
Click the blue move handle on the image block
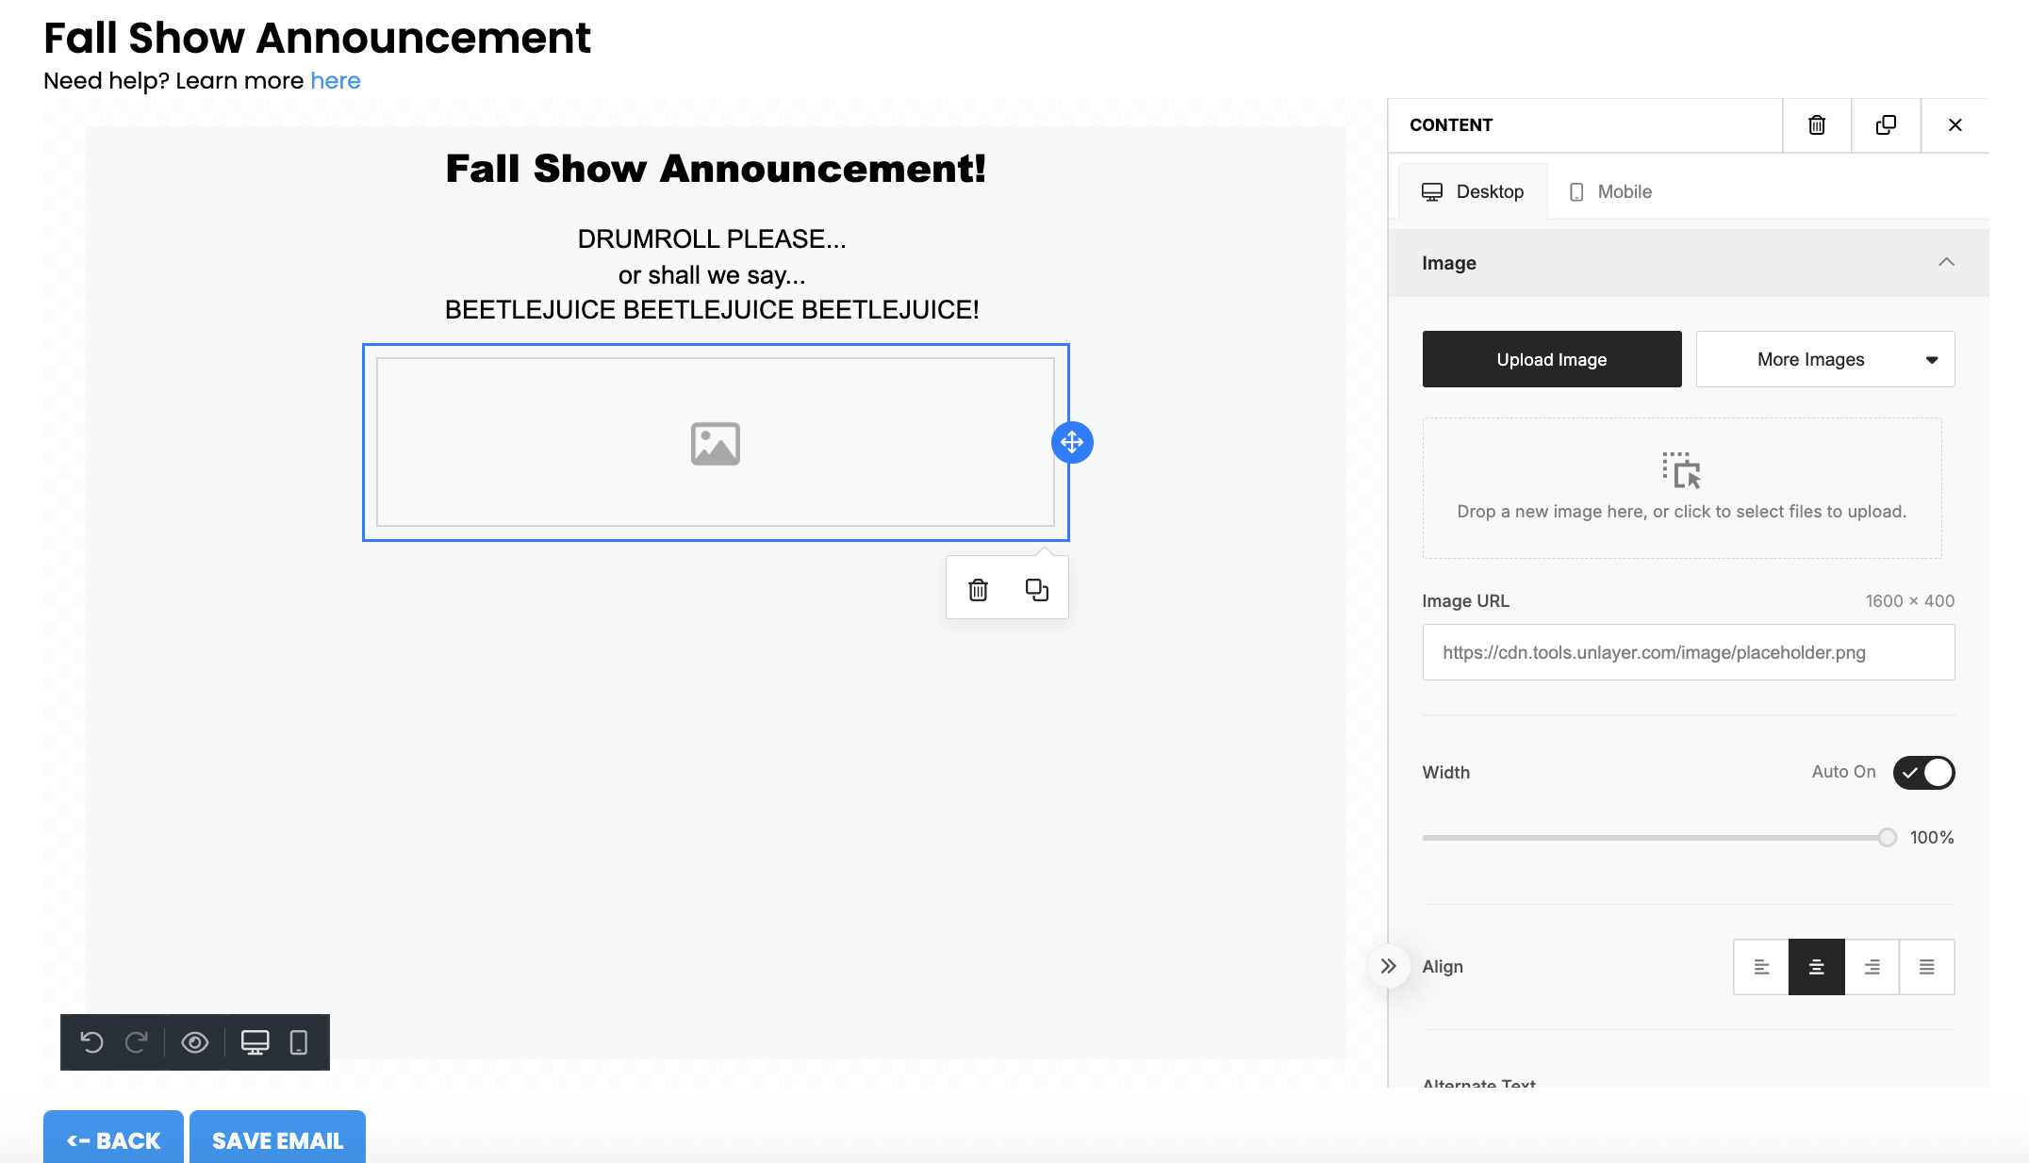(x=1072, y=442)
